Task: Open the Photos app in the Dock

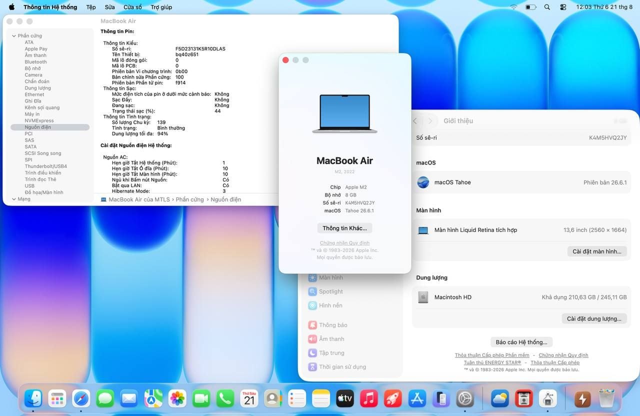Action: click(x=177, y=398)
